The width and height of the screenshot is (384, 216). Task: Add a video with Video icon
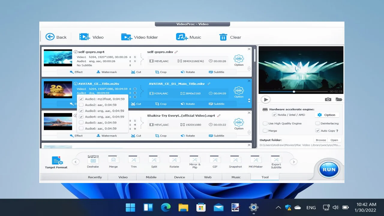91,37
